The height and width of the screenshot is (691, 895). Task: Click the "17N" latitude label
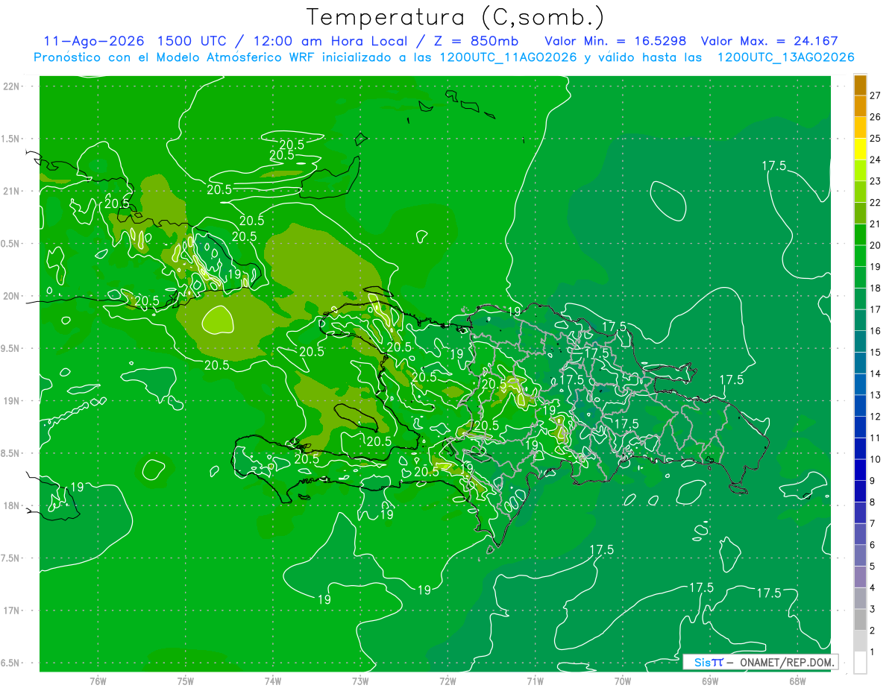pyautogui.click(x=11, y=610)
